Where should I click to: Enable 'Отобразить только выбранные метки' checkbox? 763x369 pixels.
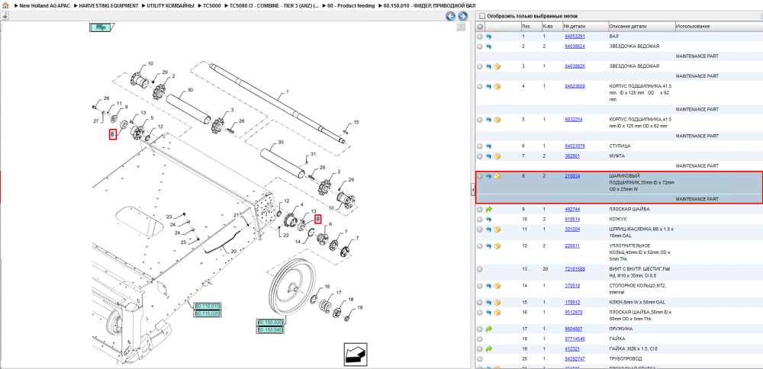click(x=481, y=16)
